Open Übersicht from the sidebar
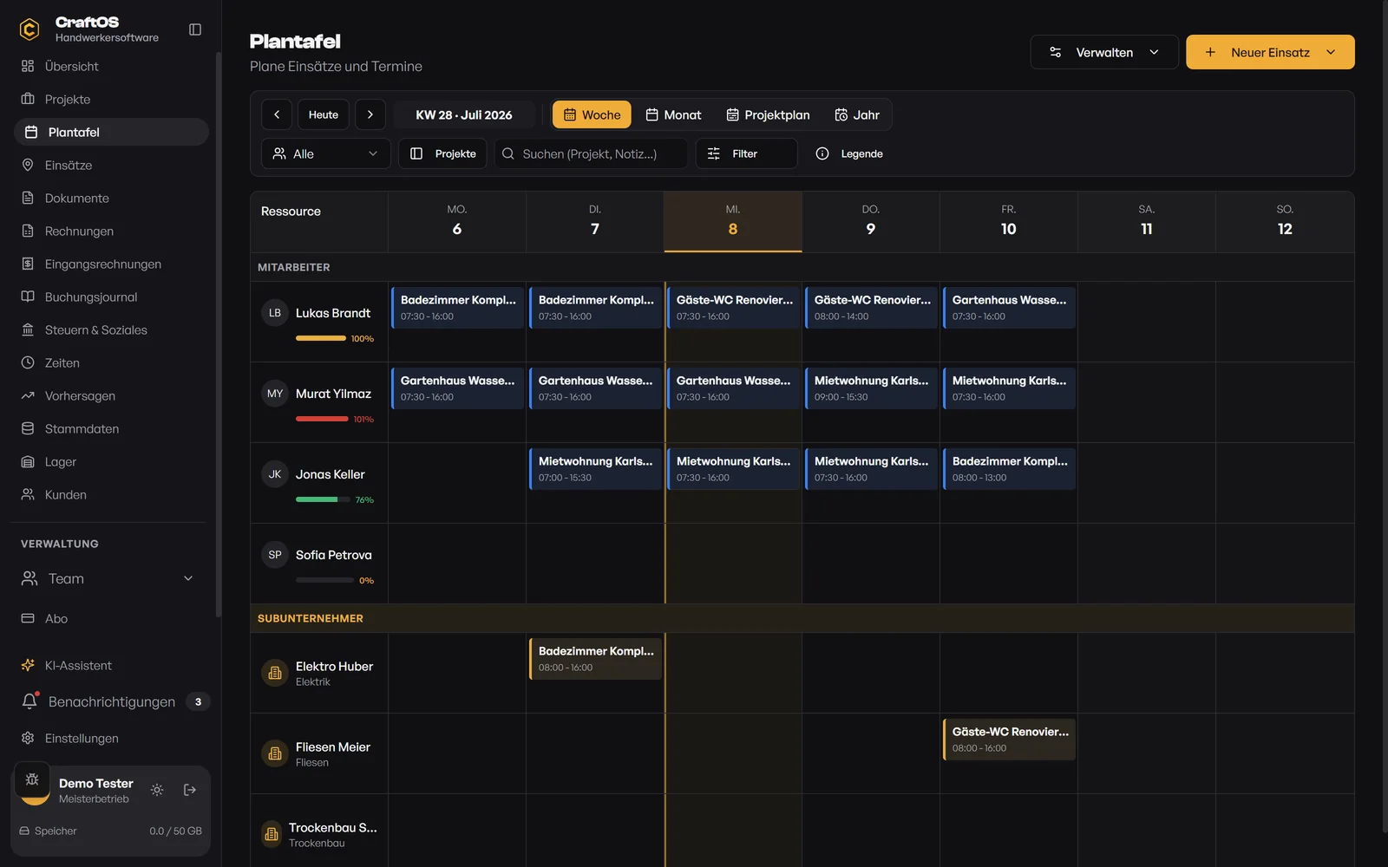 [111, 66]
